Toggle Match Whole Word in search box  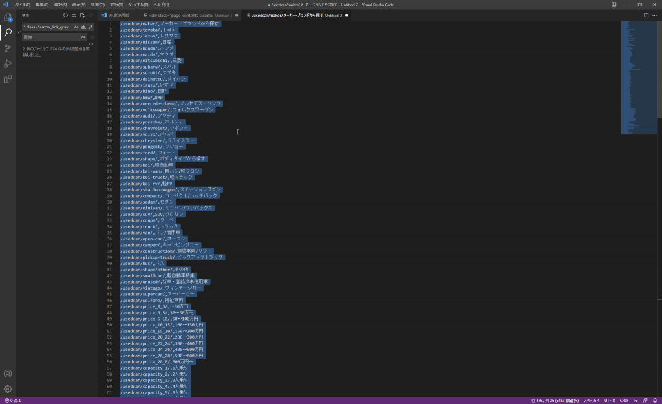click(x=83, y=27)
